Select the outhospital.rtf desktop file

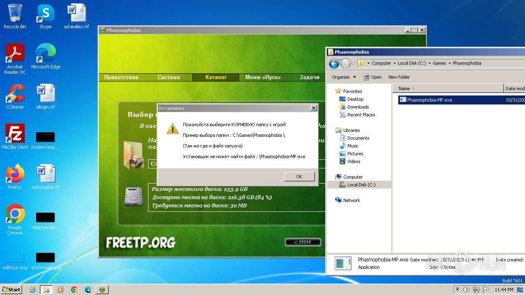pyautogui.click(x=46, y=177)
